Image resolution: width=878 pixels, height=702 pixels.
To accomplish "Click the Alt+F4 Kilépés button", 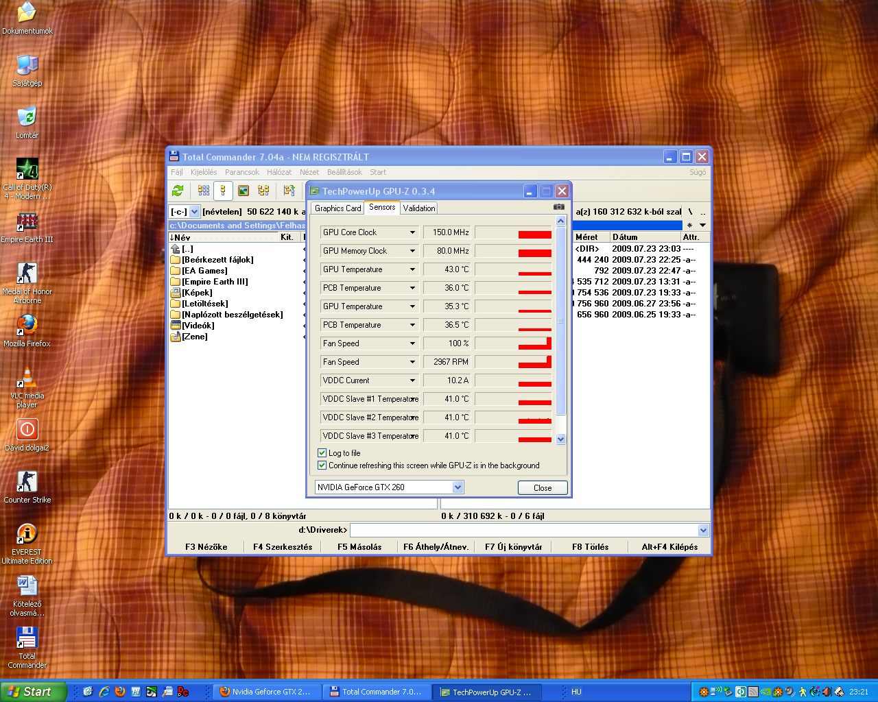I will point(669,546).
